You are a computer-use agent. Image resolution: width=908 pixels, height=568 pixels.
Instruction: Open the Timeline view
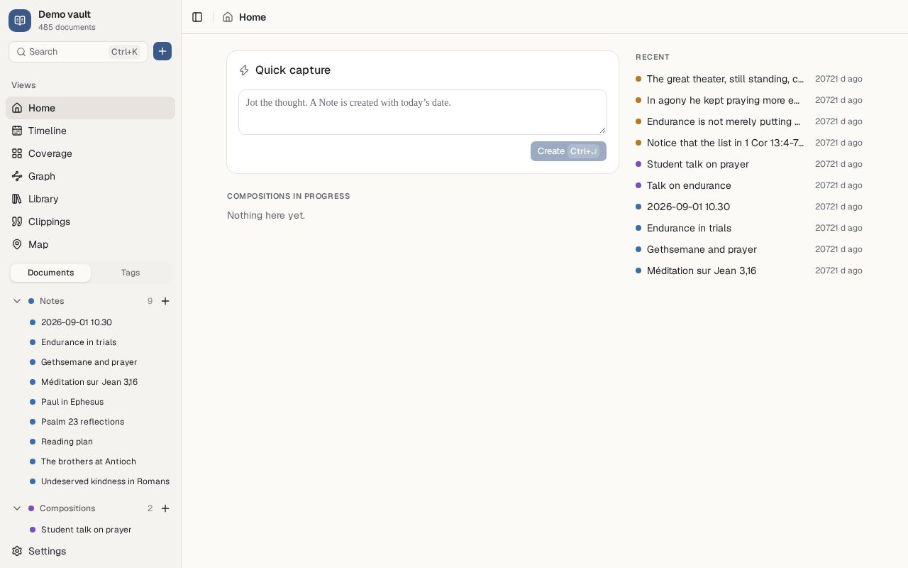(x=90, y=131)
